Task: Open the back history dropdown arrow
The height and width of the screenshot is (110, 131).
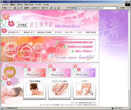Action: [x=8, y=8]
